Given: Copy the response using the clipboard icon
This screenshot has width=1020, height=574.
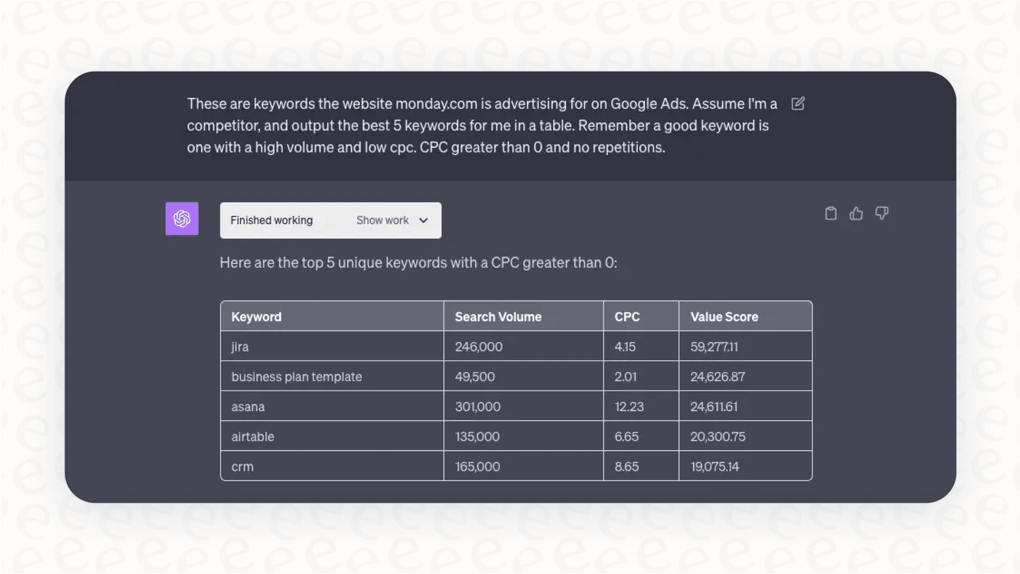Looking at the screenshot, I should [831, 213].
